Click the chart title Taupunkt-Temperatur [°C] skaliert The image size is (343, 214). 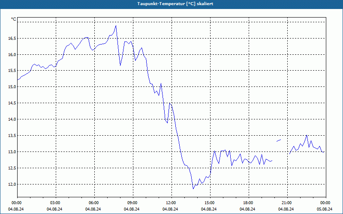175,4
